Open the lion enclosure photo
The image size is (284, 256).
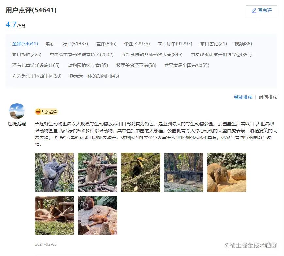184,172
